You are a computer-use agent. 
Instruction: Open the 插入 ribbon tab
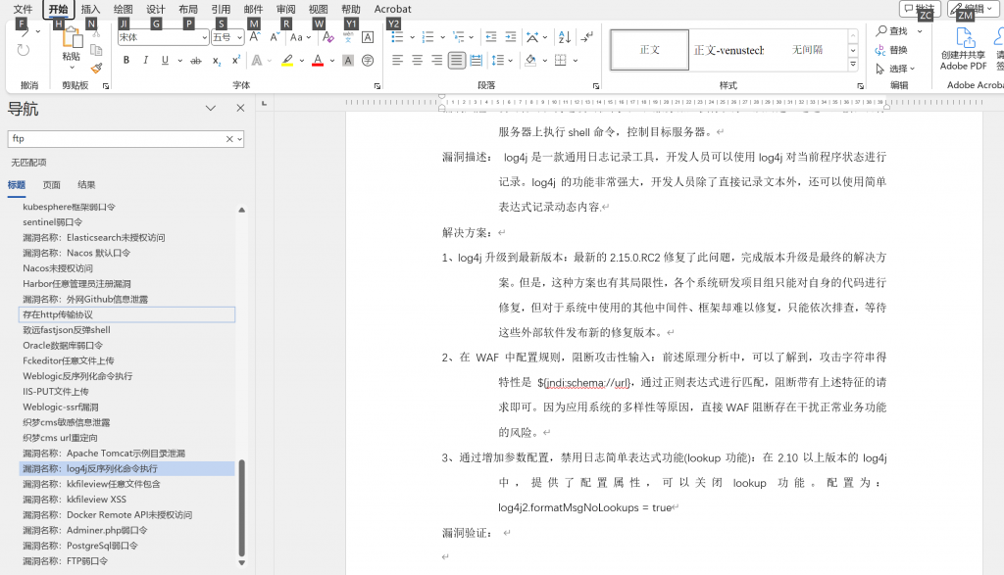point(90,9)
